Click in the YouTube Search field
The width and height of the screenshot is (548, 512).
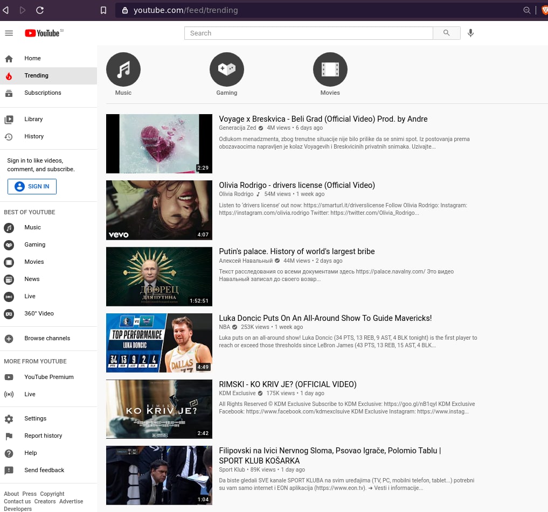click(309, 33)
